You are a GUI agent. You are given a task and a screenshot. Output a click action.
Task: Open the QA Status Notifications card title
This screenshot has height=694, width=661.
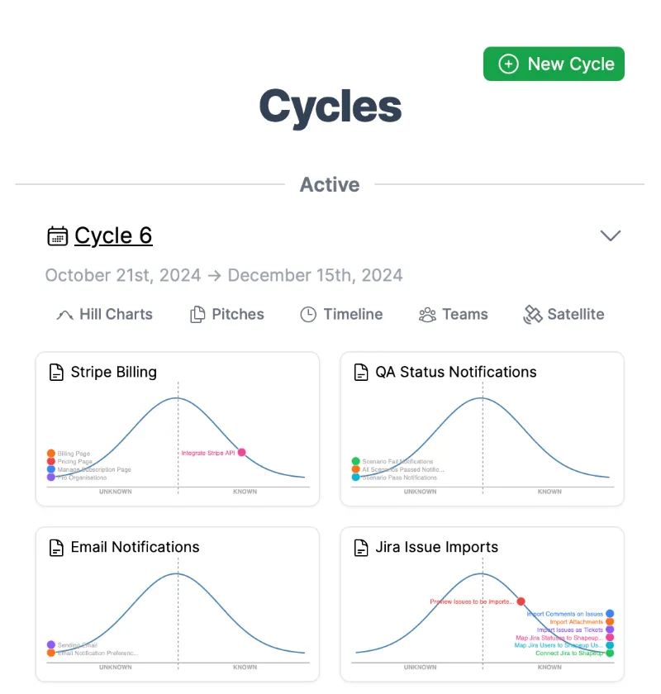(455, 373)
